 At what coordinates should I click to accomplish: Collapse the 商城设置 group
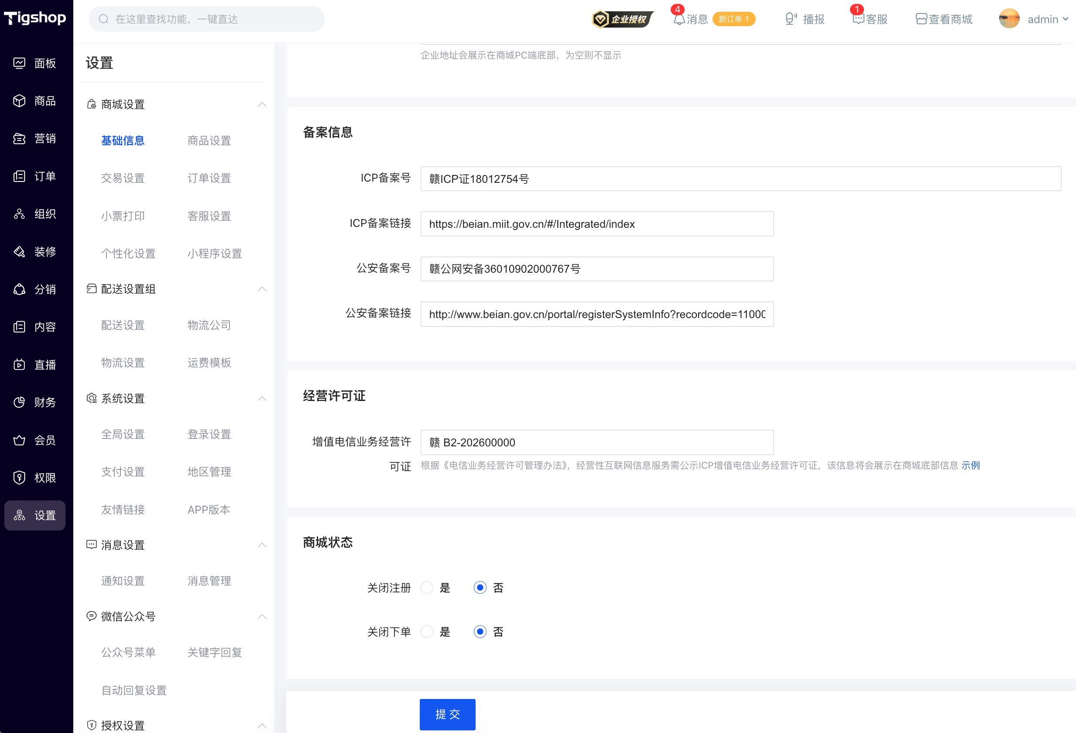(262, 104)
